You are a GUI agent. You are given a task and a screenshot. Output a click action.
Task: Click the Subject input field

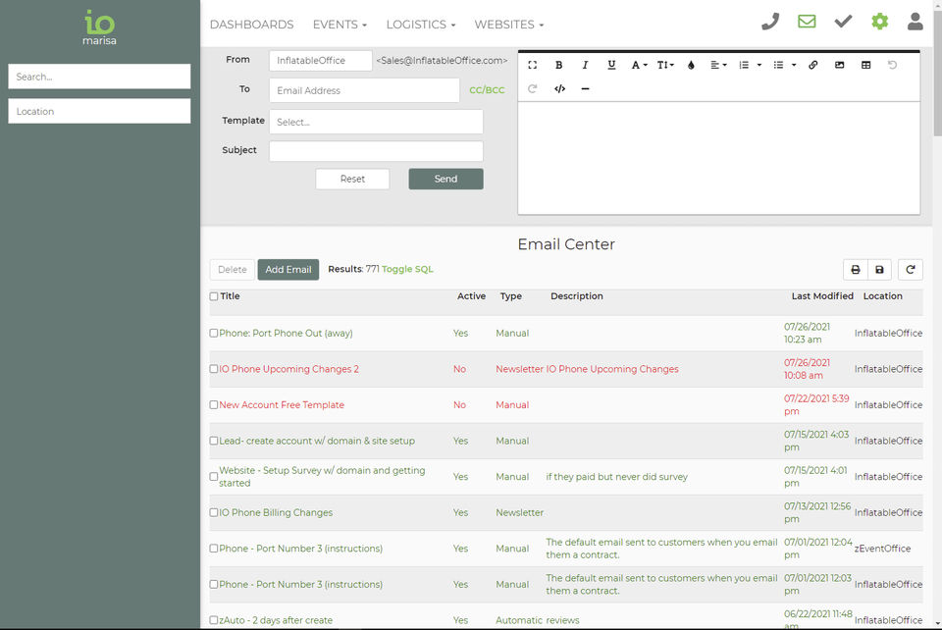[x=376, y=151]
